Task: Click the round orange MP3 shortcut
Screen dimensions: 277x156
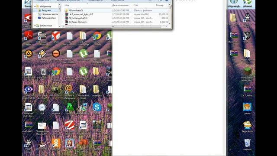Action: [x=56, y=54]
